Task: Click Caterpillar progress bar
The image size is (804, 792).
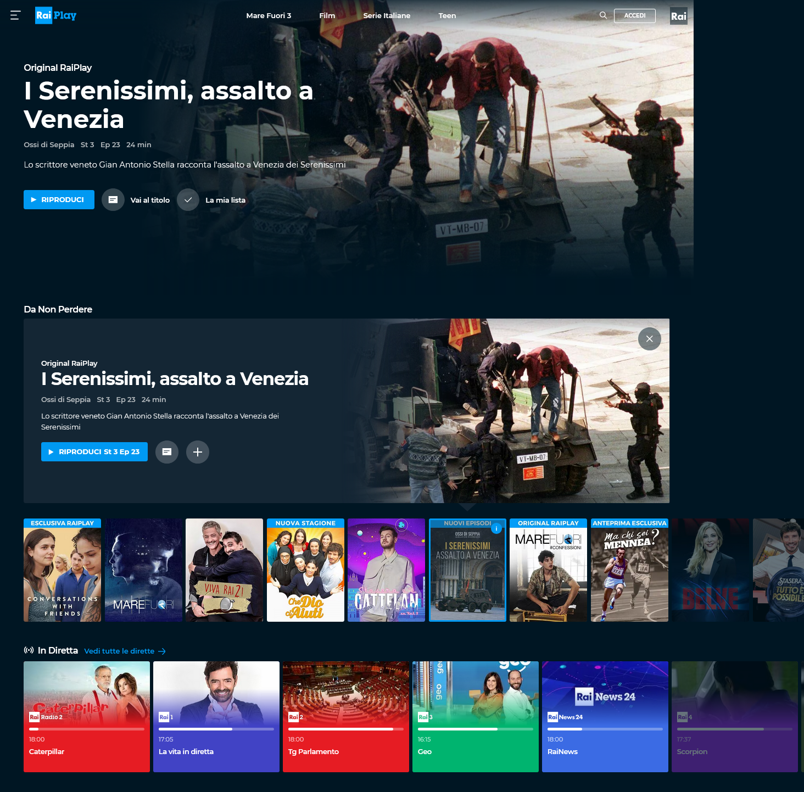Action: point(87,729)
